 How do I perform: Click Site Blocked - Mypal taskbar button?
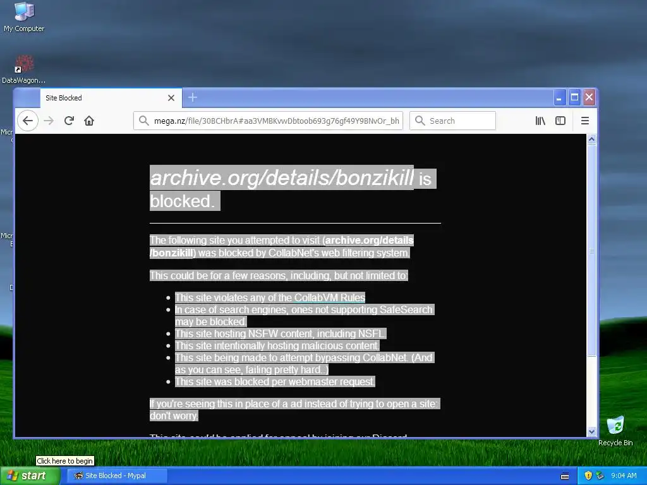[x=117, y=476]
